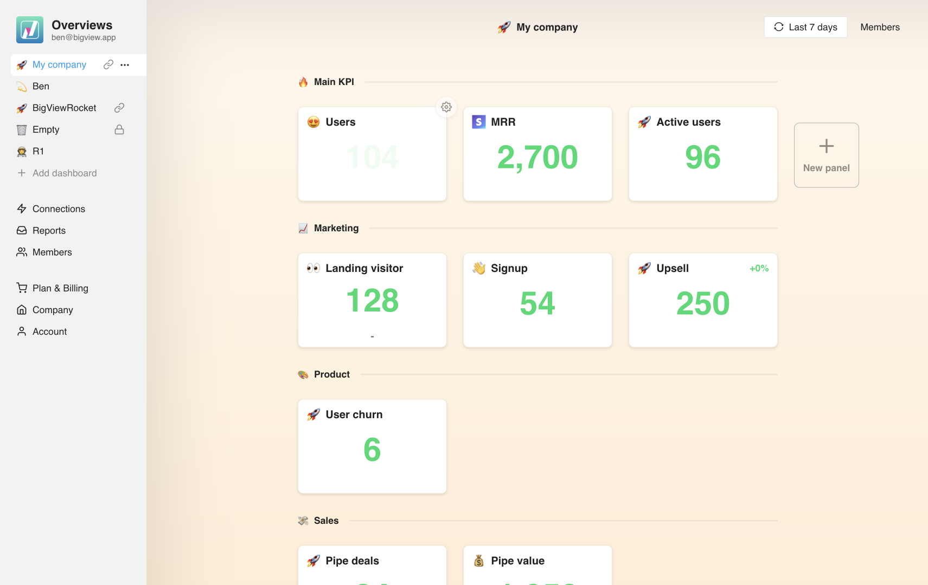The width and height of the screenshot is (928, 585).
Task: Open the Last 7 days range selector
Action: click(805, 27)
